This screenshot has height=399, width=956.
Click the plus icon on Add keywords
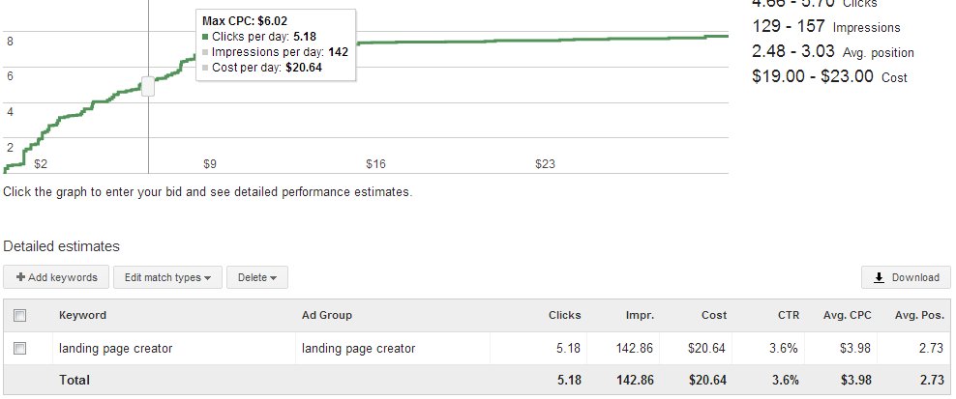(x=20, y=277)
